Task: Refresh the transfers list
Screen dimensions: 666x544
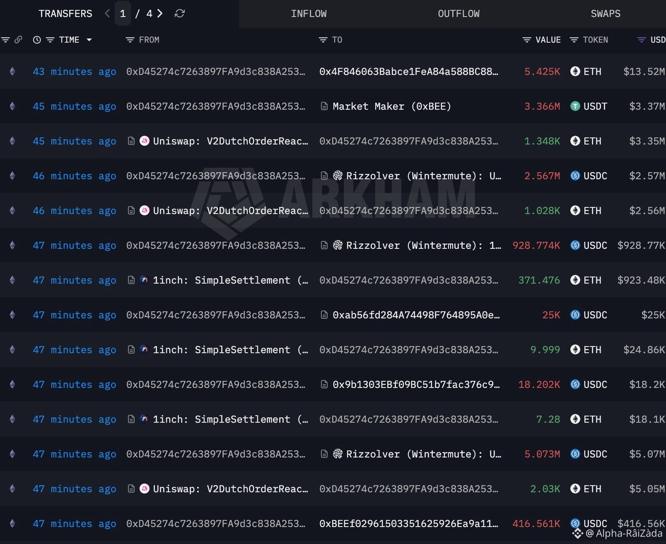Action: pyautogui.click(x=180, y=14)
